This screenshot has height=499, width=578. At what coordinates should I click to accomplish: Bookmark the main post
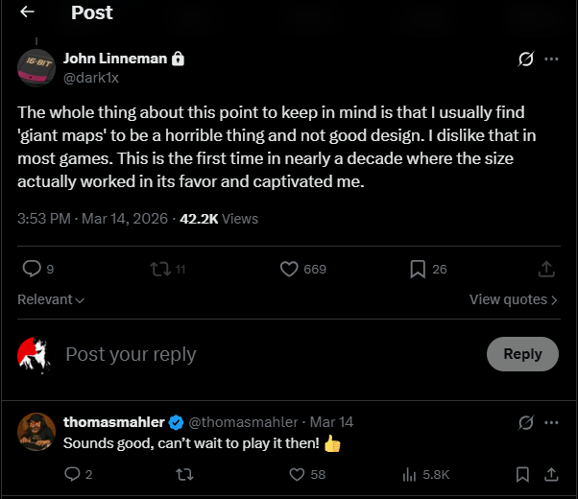[418, 270]
